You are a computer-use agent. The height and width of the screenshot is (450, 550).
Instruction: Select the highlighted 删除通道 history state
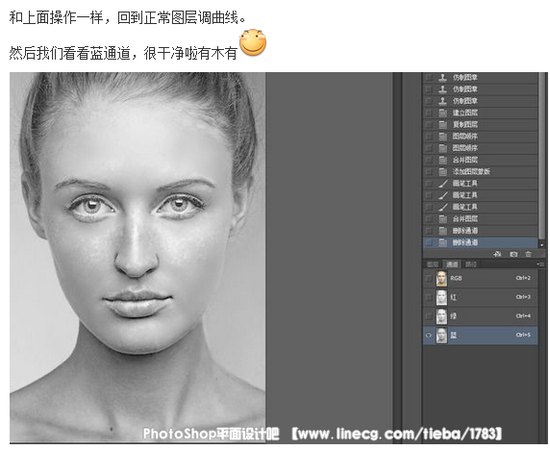coord(480,242)
